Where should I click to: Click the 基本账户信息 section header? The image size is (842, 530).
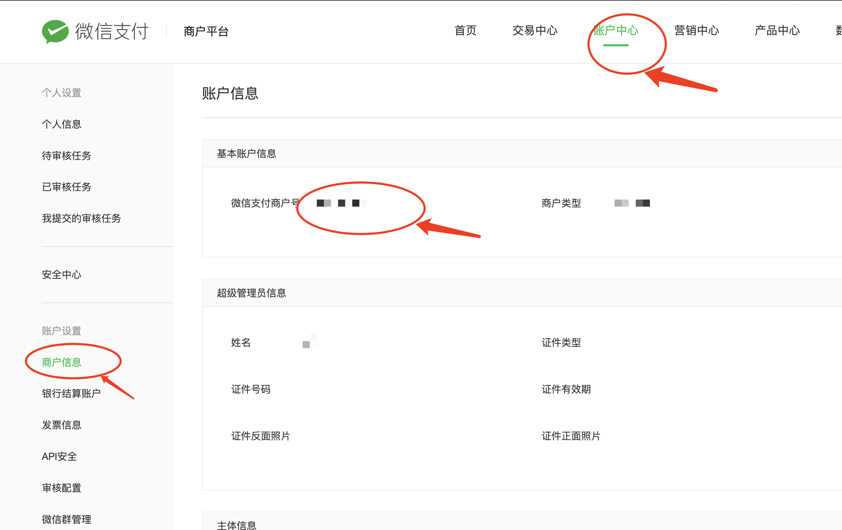coord(247,154)
